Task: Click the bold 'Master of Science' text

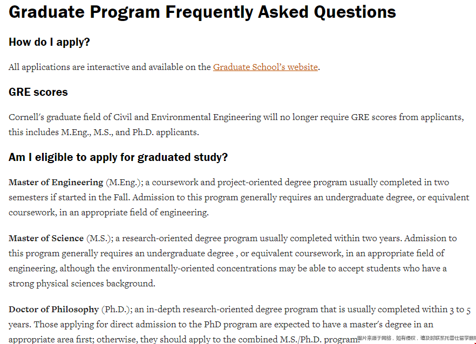Action: [46, 238]
